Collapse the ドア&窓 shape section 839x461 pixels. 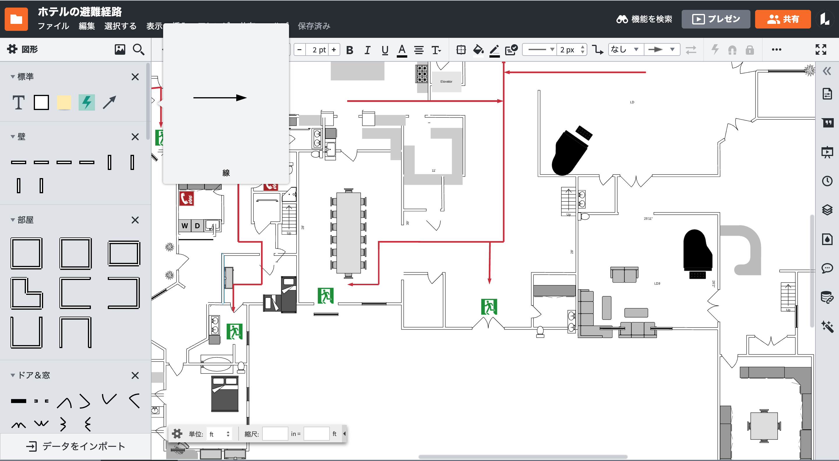pyautogui.click(x=13, y=375)
